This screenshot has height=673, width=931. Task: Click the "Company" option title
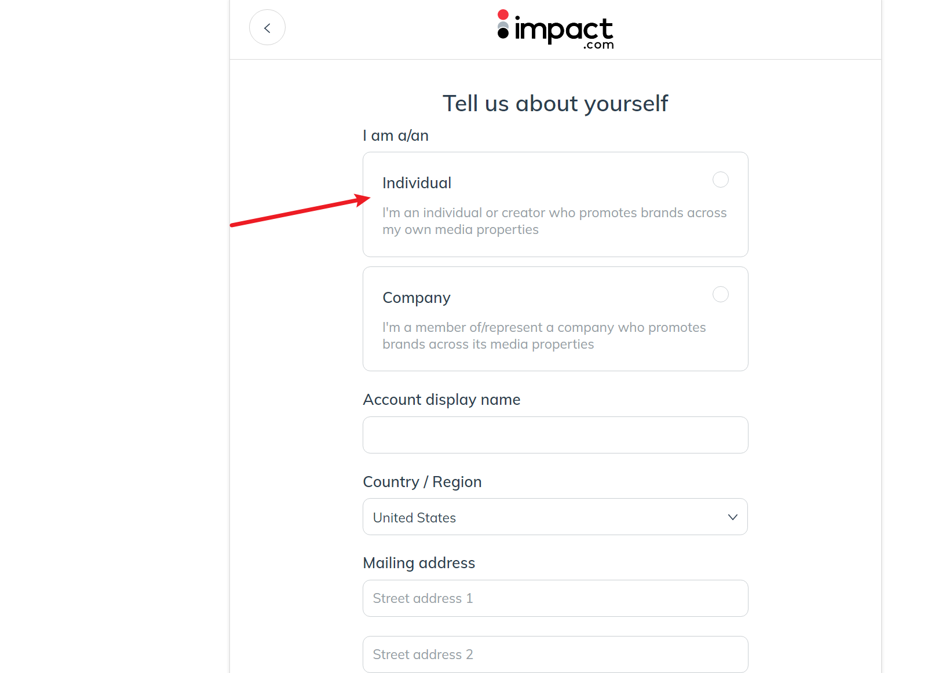(x=416, y=298)
